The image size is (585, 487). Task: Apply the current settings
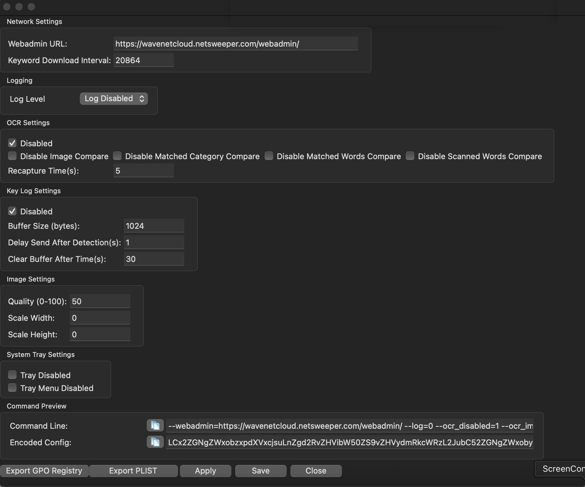tap(205, 471)
